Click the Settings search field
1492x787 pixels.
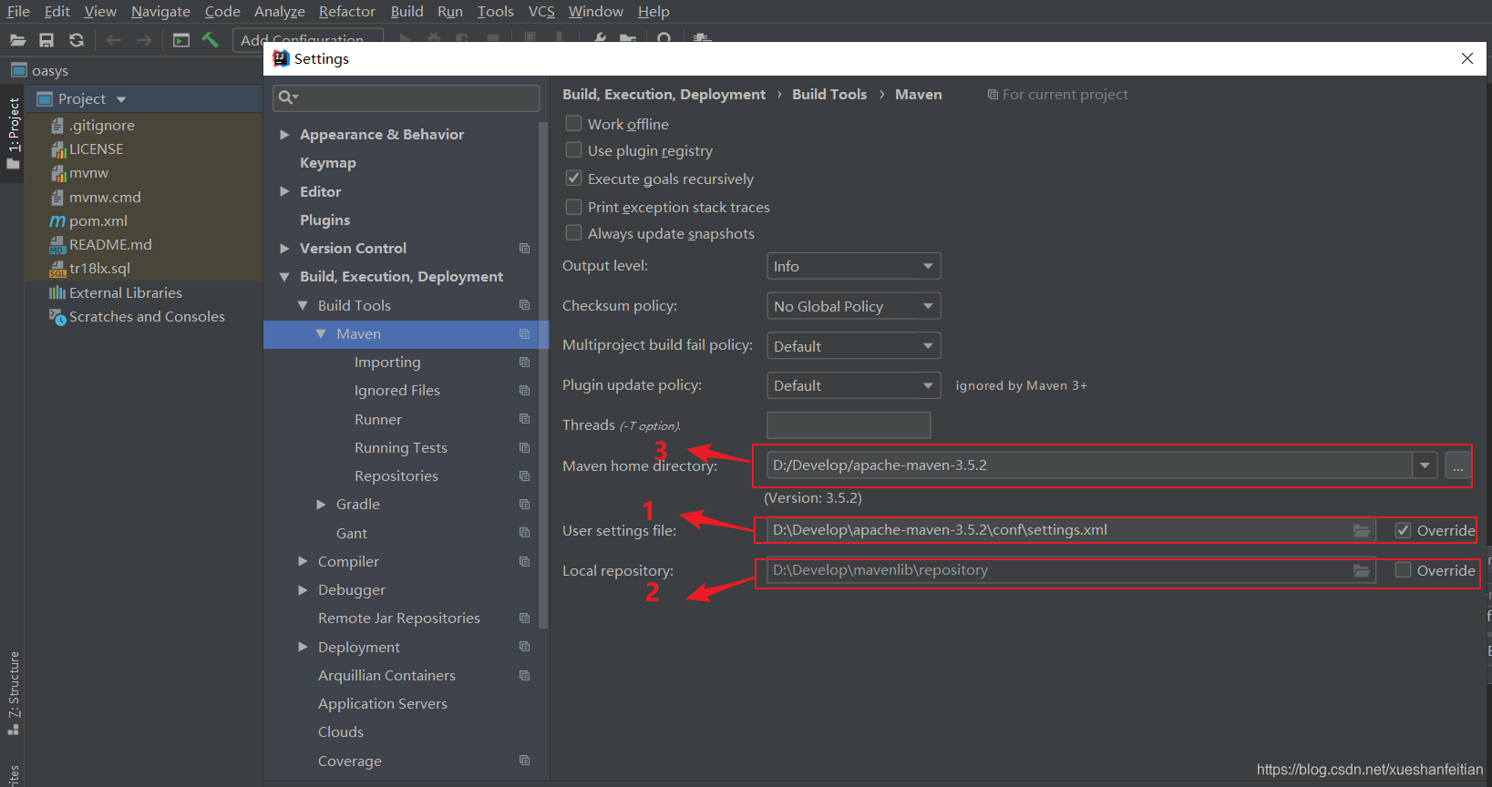(x=406, y=97)
